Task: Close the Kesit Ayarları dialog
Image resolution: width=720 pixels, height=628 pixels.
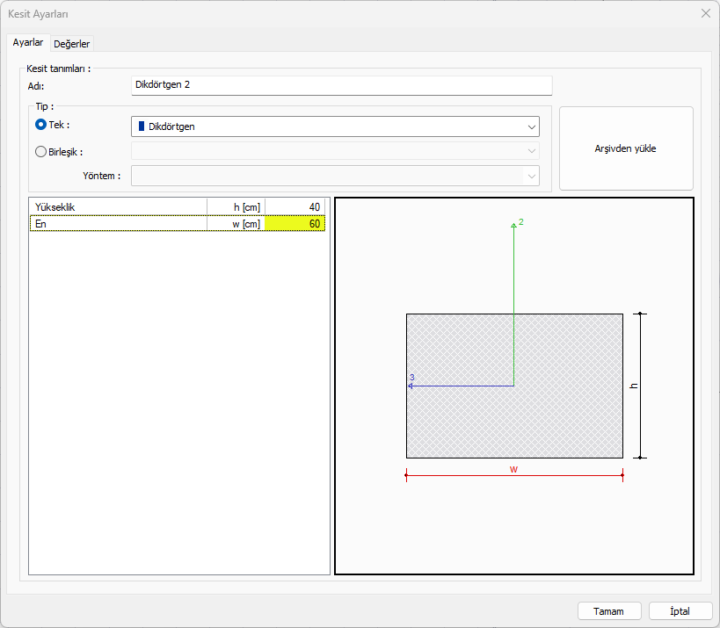Action: pos(704,13)
